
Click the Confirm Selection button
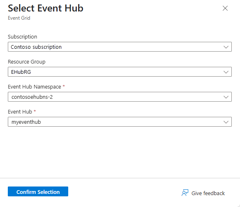pos(38,191)
